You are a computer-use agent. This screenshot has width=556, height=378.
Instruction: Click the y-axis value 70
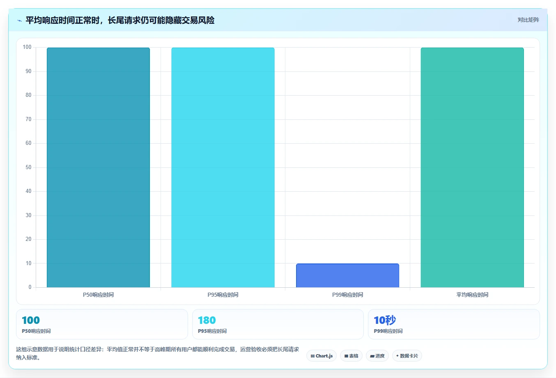coord(28,119)
